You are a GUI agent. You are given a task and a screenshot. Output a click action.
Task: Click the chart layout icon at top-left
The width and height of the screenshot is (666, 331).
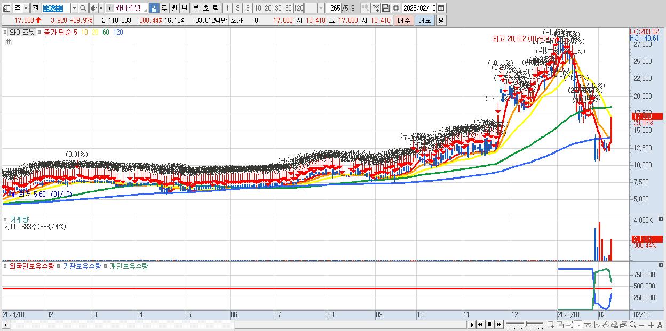pos(6,8)
